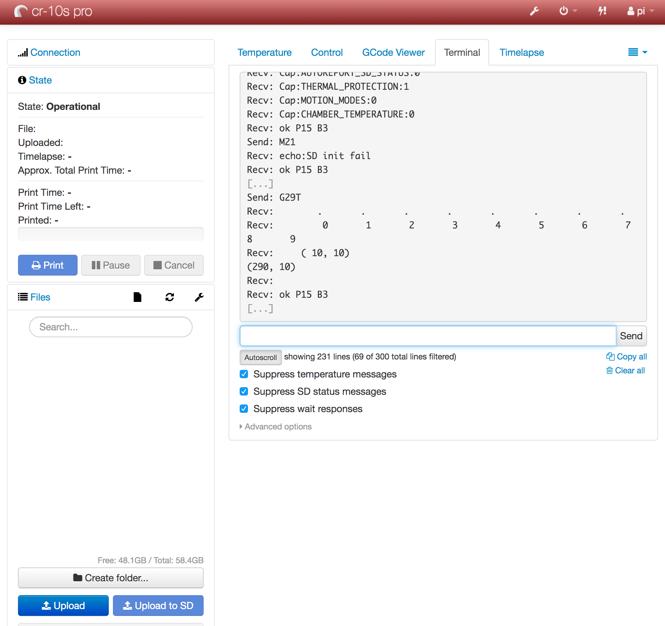Toggle the Autoscroll button
The image size is (665, 626).
[260, 357]
